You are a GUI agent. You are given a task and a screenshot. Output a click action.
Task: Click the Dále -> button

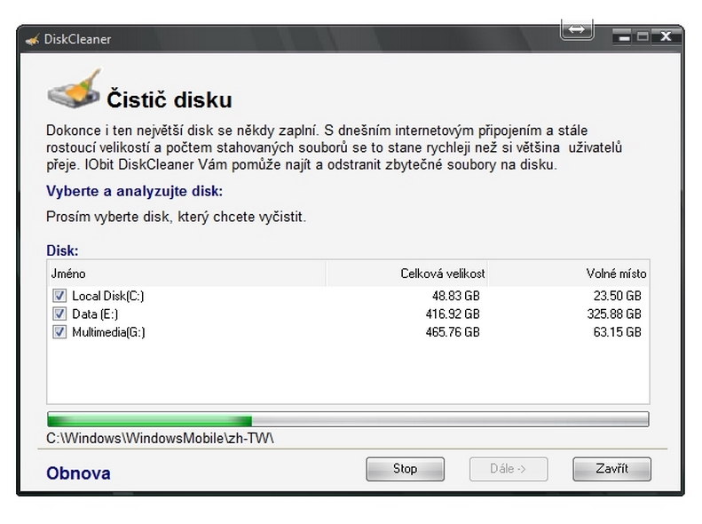[509, 469]
